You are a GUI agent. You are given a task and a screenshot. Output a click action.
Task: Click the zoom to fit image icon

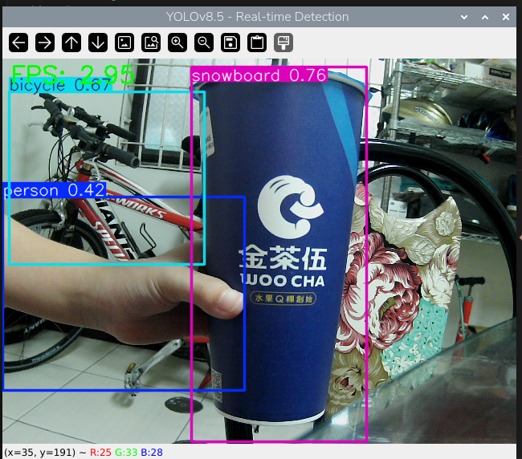tap(124, 43)
